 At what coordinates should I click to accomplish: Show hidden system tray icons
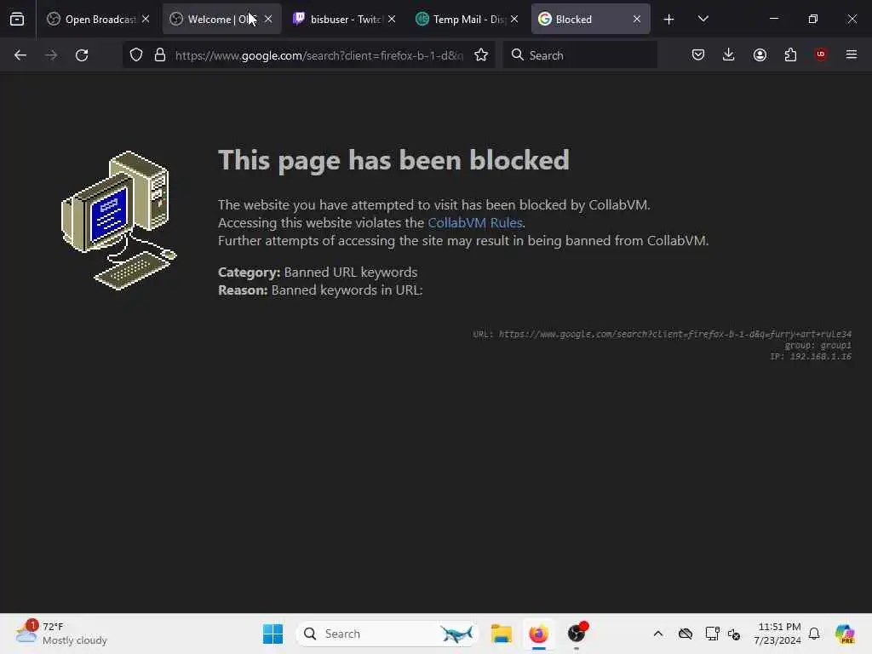(658, 634)
